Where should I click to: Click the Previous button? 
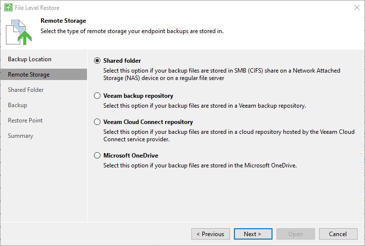(211, 234)
